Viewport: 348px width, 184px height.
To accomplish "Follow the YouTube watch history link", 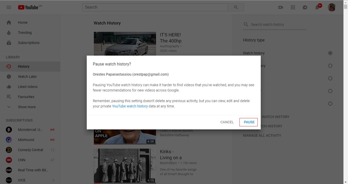I will pos(130,106).
